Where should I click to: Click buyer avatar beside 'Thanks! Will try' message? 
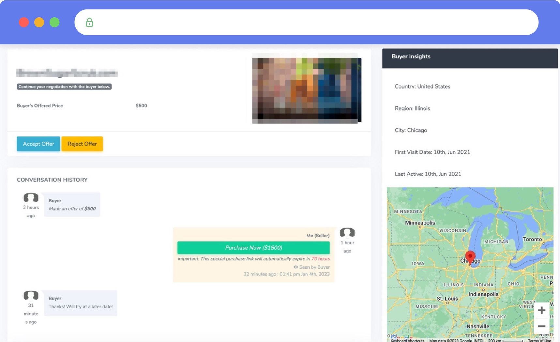(31, 295)
